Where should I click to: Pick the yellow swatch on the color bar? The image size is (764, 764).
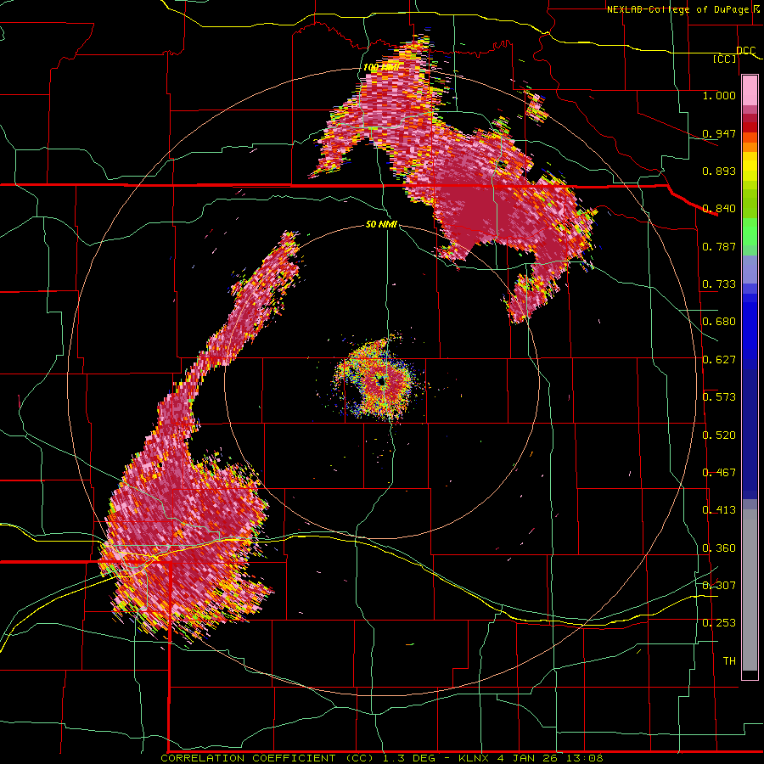point(750,166)
